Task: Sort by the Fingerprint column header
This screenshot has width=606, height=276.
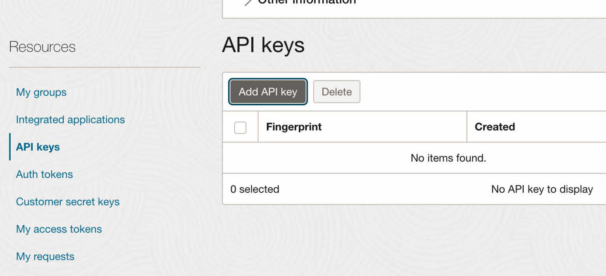Action: point(294,127)
